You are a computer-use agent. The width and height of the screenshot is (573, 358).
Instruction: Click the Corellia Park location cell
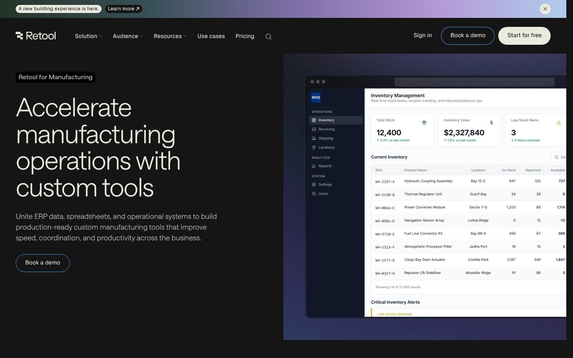[x=478, y=260]
